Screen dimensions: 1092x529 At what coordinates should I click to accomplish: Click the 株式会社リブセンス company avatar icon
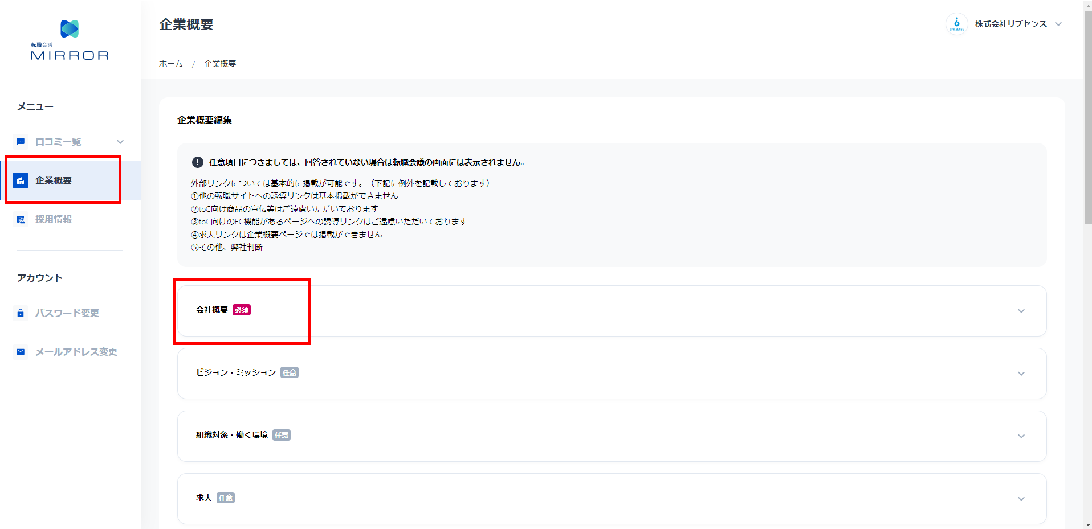(x=956, y=24)
